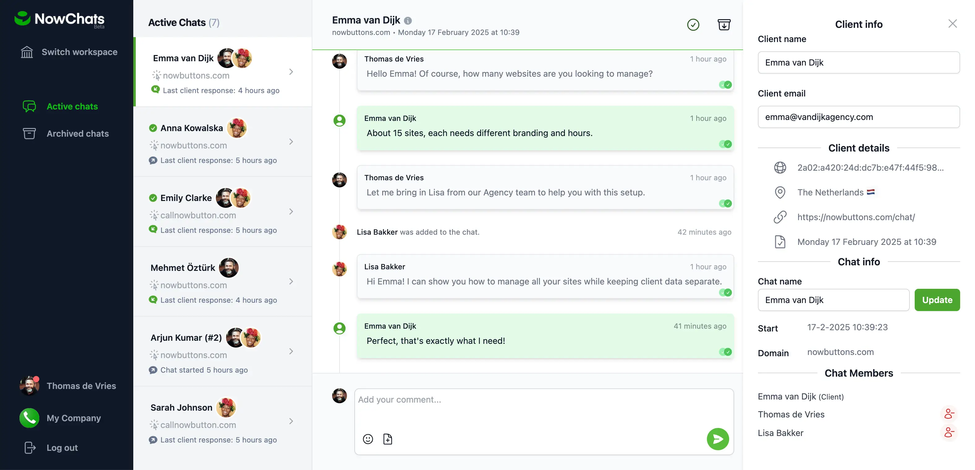The width and height of the screenshot is (975, 470).
Task: Click Emma van Dijk's green avatar beside her message
Action: click(340, 328)
